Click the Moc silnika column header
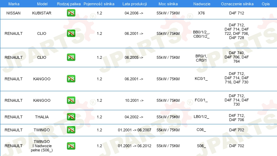This screenshot has height=156, width=277. coord(168,4)
